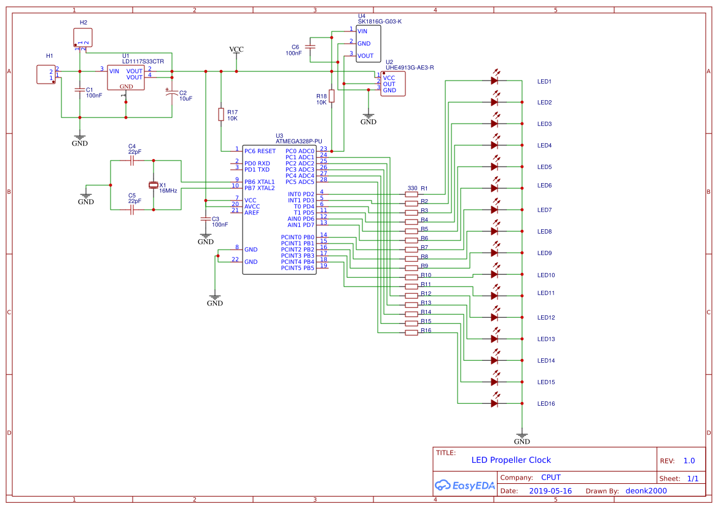Click the EasyEDA logo in the title block
The height and width of the screenshot is (509, 718).
(466, 486)
